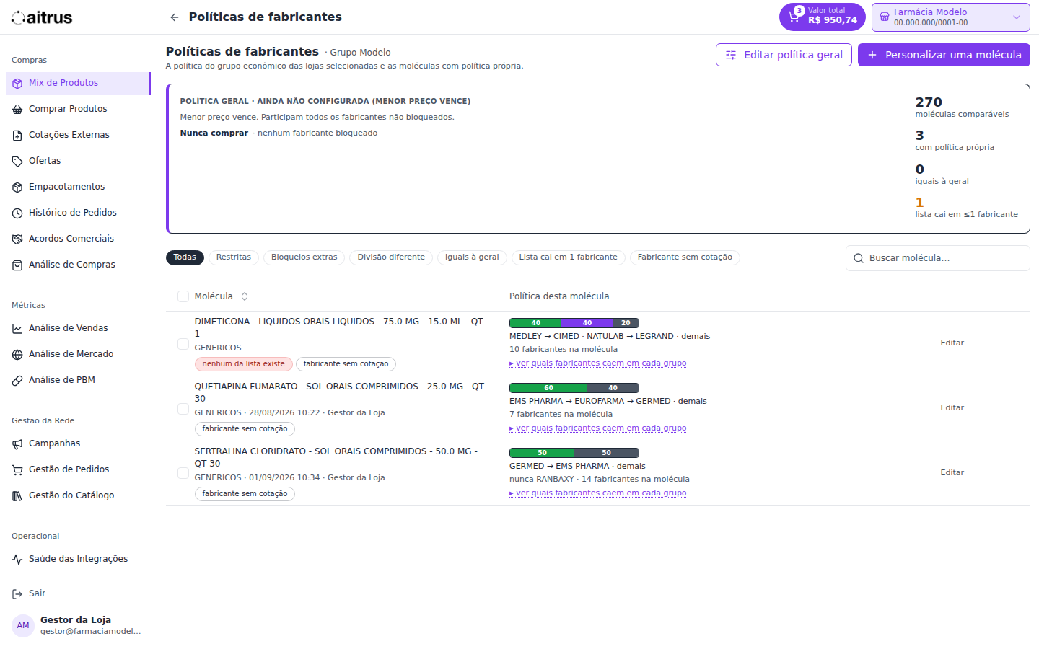Select the Todas filter tab
The image size is (1039, 649).
coord(185,257)
